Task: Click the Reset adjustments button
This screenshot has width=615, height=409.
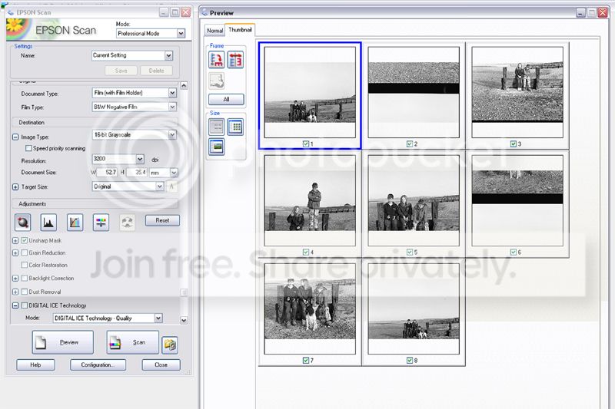Action: (162, 220)
